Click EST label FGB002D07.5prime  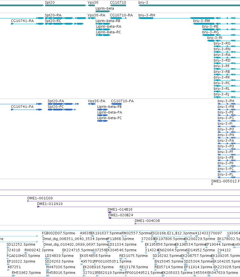coord(58,233)
